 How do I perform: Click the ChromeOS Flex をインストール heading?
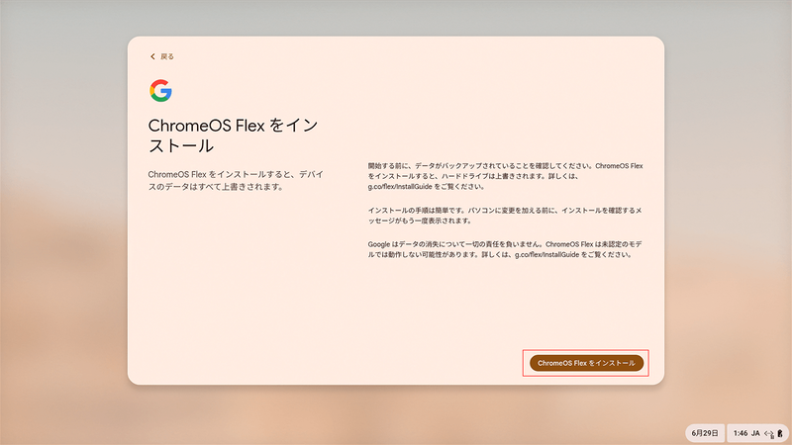233,135
